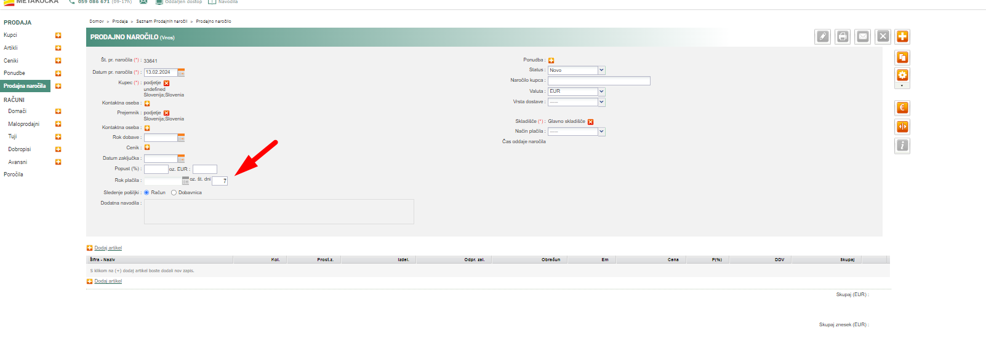The height and width of the screenshot is (349, 986).
Task: Open the Način plačila dropdown
Action: [577, 131]
